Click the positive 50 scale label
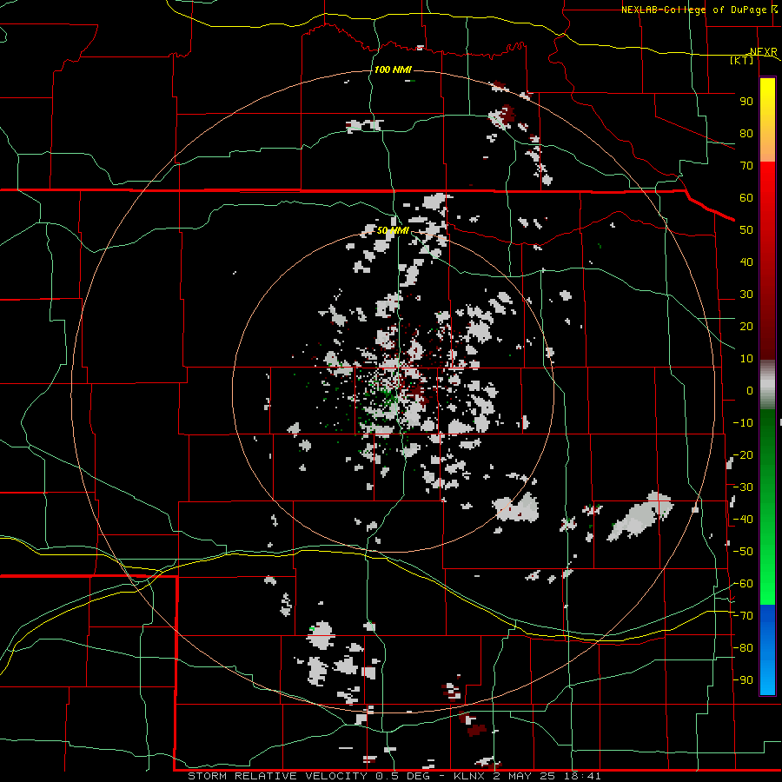This screenshot has width=782, height=782. (746, 230)
